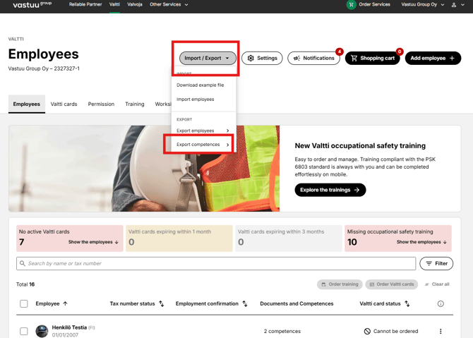This screenshot has width=473, height=338.
Task: Switch to the Valtti cards tab
Action: [x=64, y=104]
